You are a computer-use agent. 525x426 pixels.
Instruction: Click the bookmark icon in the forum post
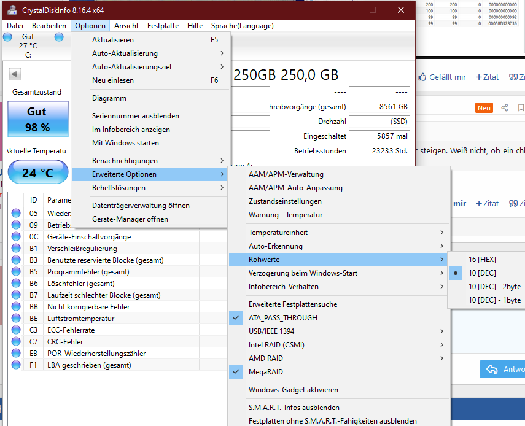521,108
